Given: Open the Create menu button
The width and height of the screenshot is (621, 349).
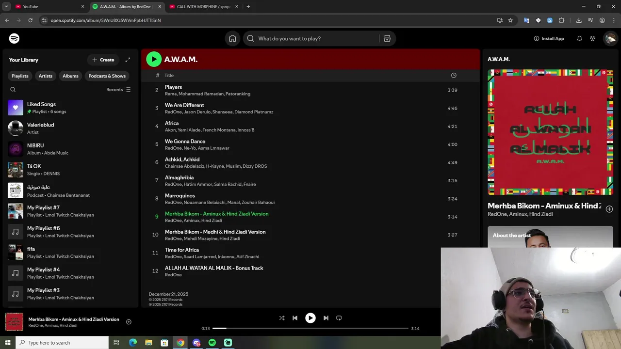Looking at the screenshot, I should (103, 60).
